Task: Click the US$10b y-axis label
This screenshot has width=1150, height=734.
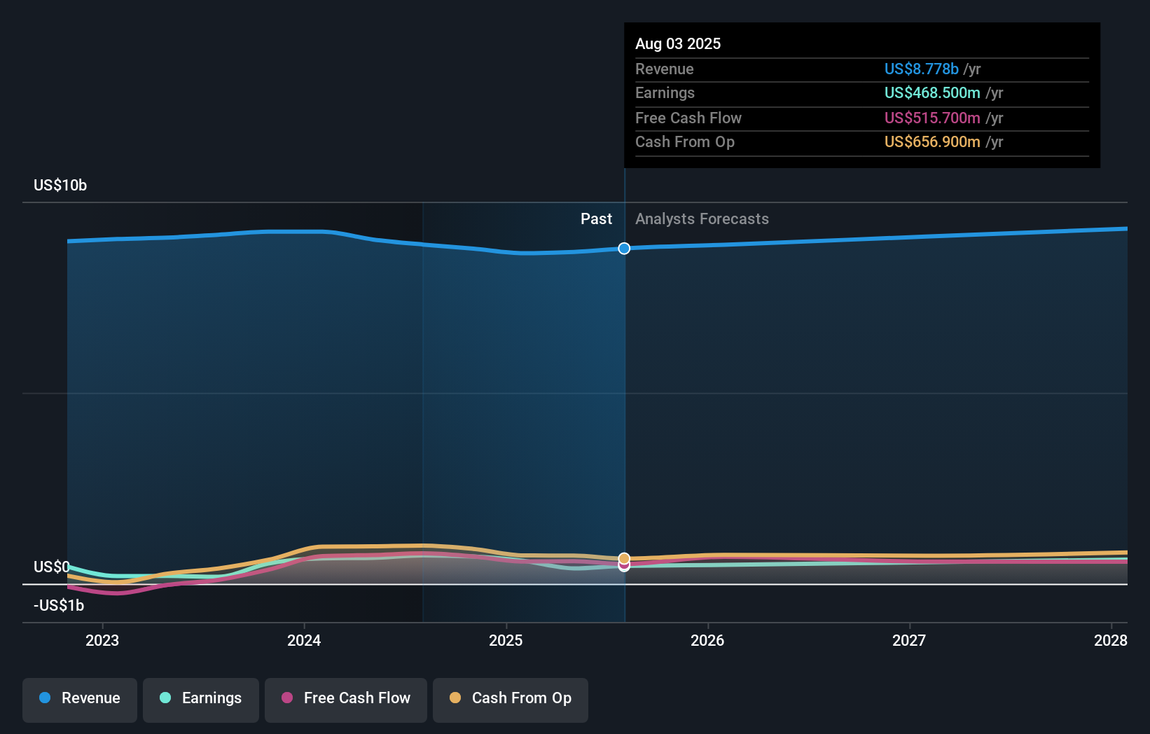Action: [x=60, y=186]
